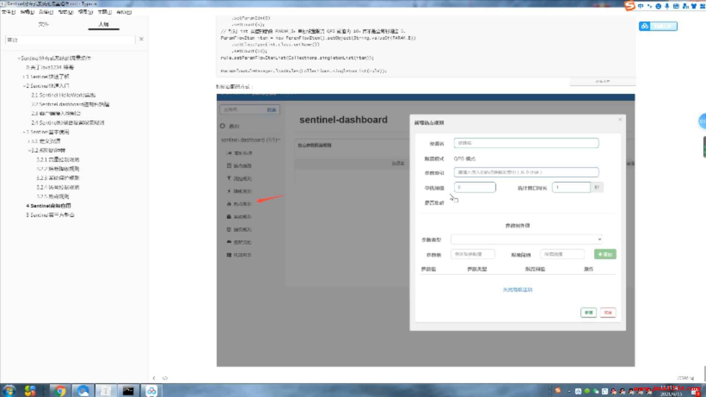The width and height of the screenshot is (706, 397).
Task: Open the 格式 (Format) menu
Action: pos(66,12)
